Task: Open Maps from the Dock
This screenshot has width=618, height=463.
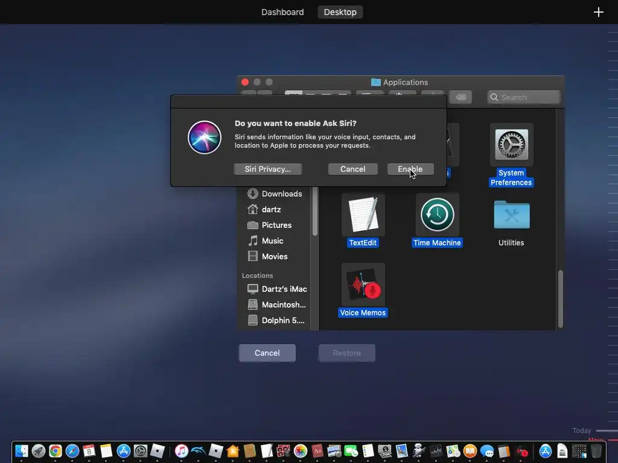Action: pyautogui.click(x=453, y=451)
